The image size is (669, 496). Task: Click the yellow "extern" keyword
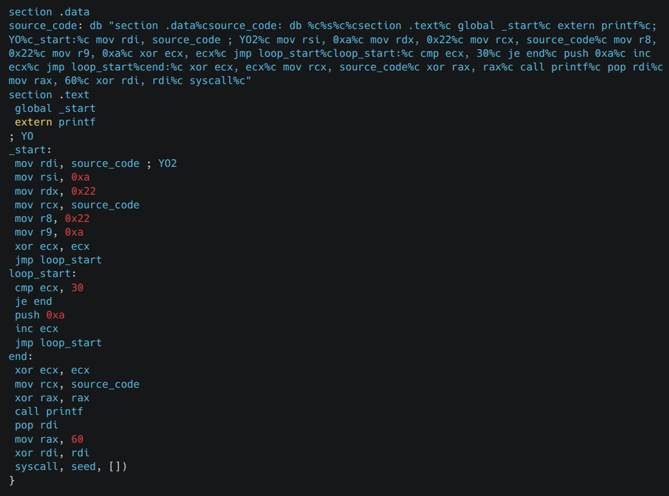coord(34,122)
